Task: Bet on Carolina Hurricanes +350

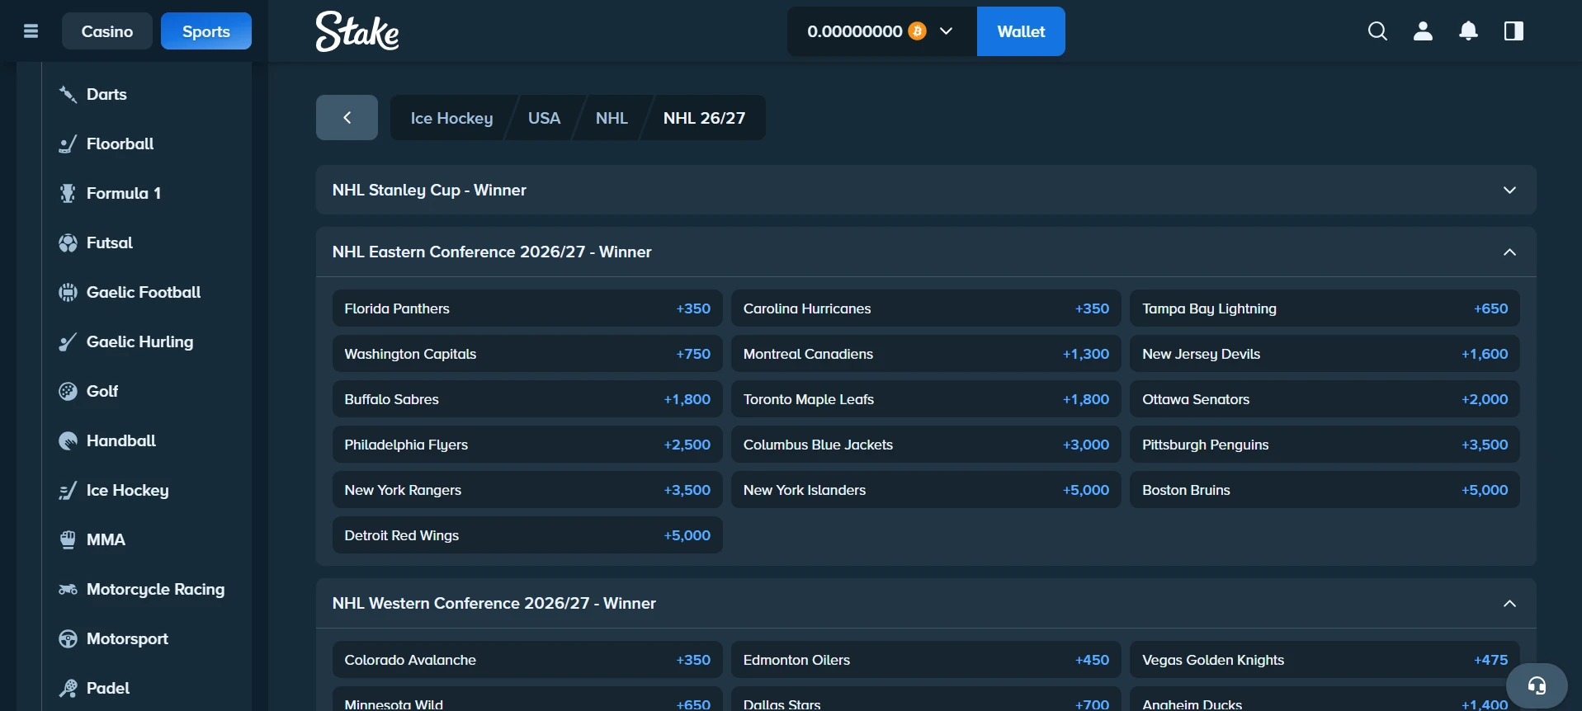Action: [926, 308]
